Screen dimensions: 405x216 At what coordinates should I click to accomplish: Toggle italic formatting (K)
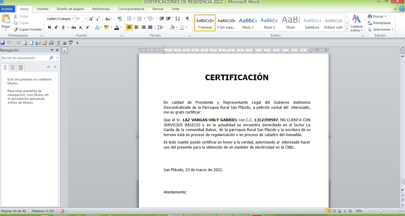coord(56,27)
